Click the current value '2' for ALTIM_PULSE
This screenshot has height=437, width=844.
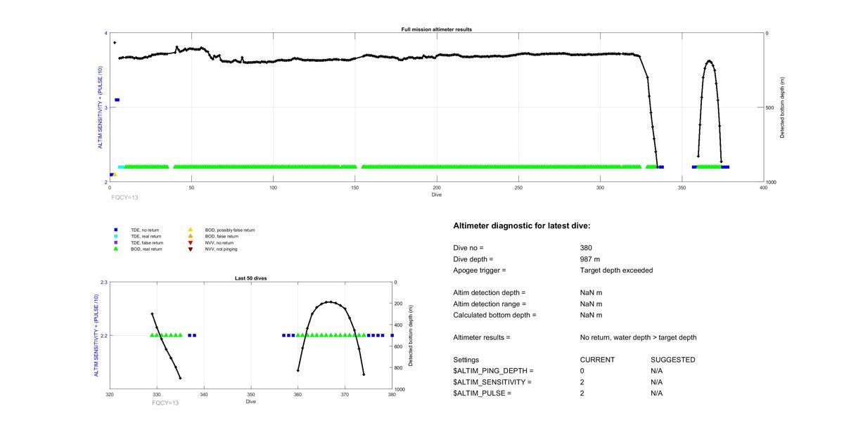(x=582, y=393)
